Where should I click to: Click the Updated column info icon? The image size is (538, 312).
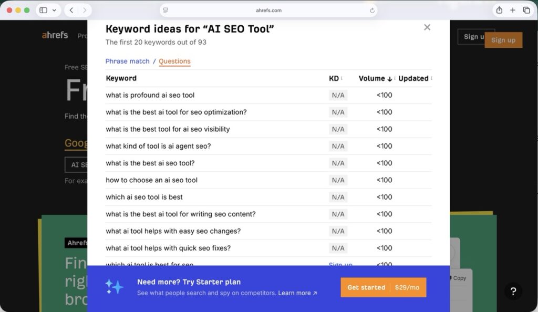pos(431,78)
